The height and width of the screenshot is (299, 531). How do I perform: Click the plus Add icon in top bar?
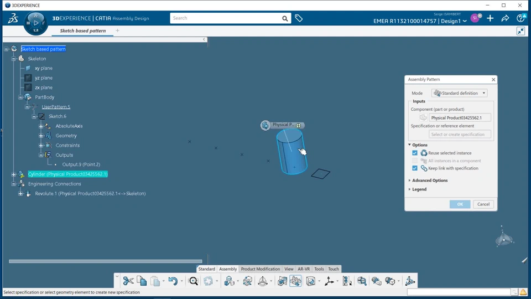click(x=490, y=18)
